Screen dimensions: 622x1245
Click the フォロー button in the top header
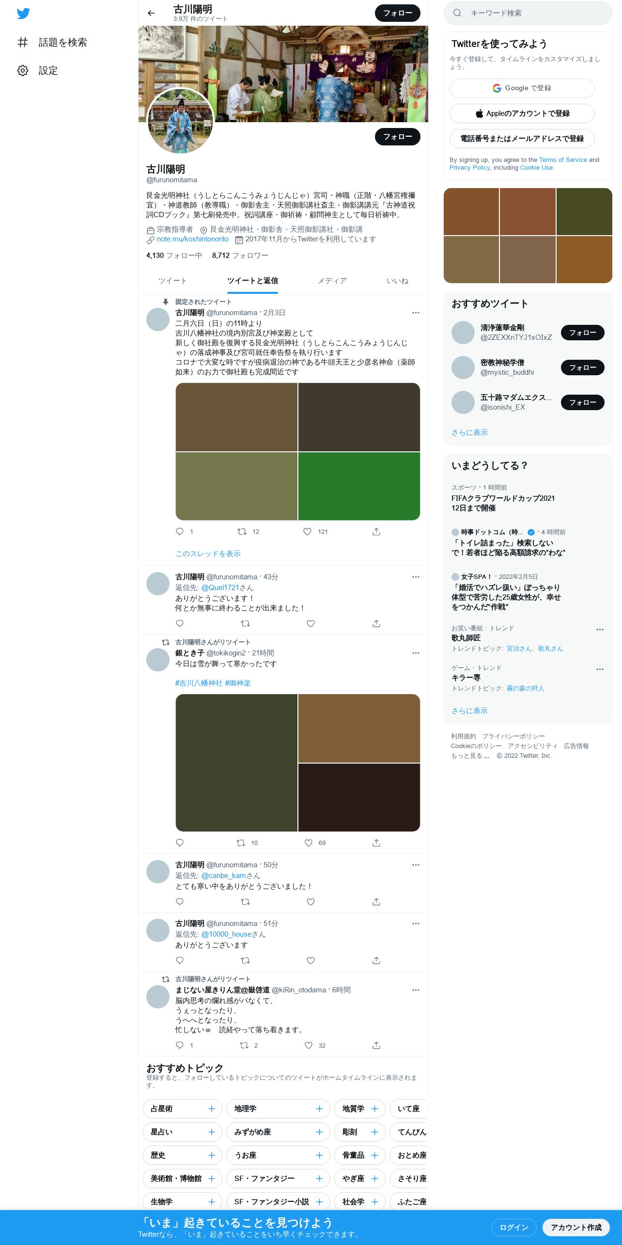[x=397, y=13]
